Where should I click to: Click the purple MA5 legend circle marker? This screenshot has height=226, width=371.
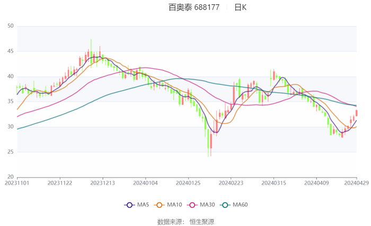(x=129, y=205)
